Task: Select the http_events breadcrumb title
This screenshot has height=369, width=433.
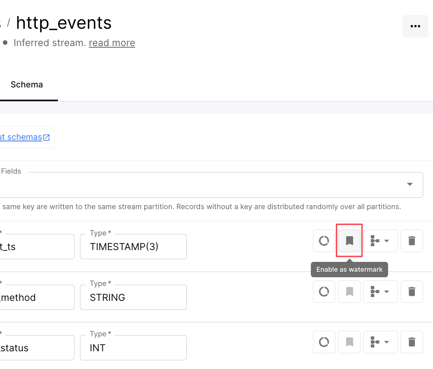Action: [64, 23]
